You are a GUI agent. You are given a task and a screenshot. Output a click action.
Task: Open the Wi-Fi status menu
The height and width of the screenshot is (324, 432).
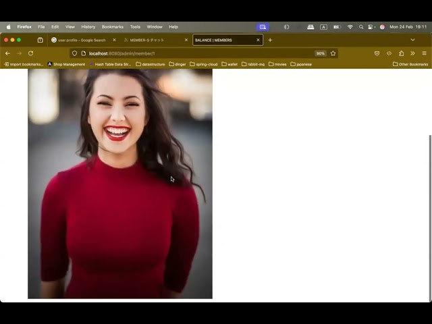350,27
